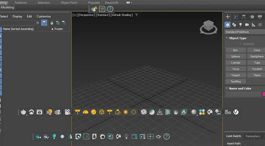
Task: Click the V-Ray sun light icon
Action: tap(126, 112)
